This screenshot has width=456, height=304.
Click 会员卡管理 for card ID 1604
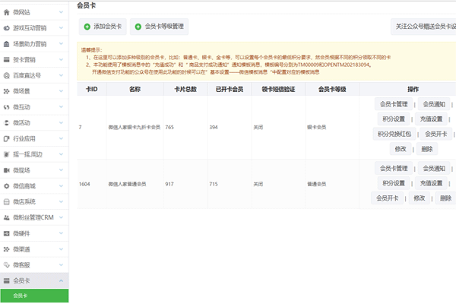pyautogui.click(x=394, y=168)
